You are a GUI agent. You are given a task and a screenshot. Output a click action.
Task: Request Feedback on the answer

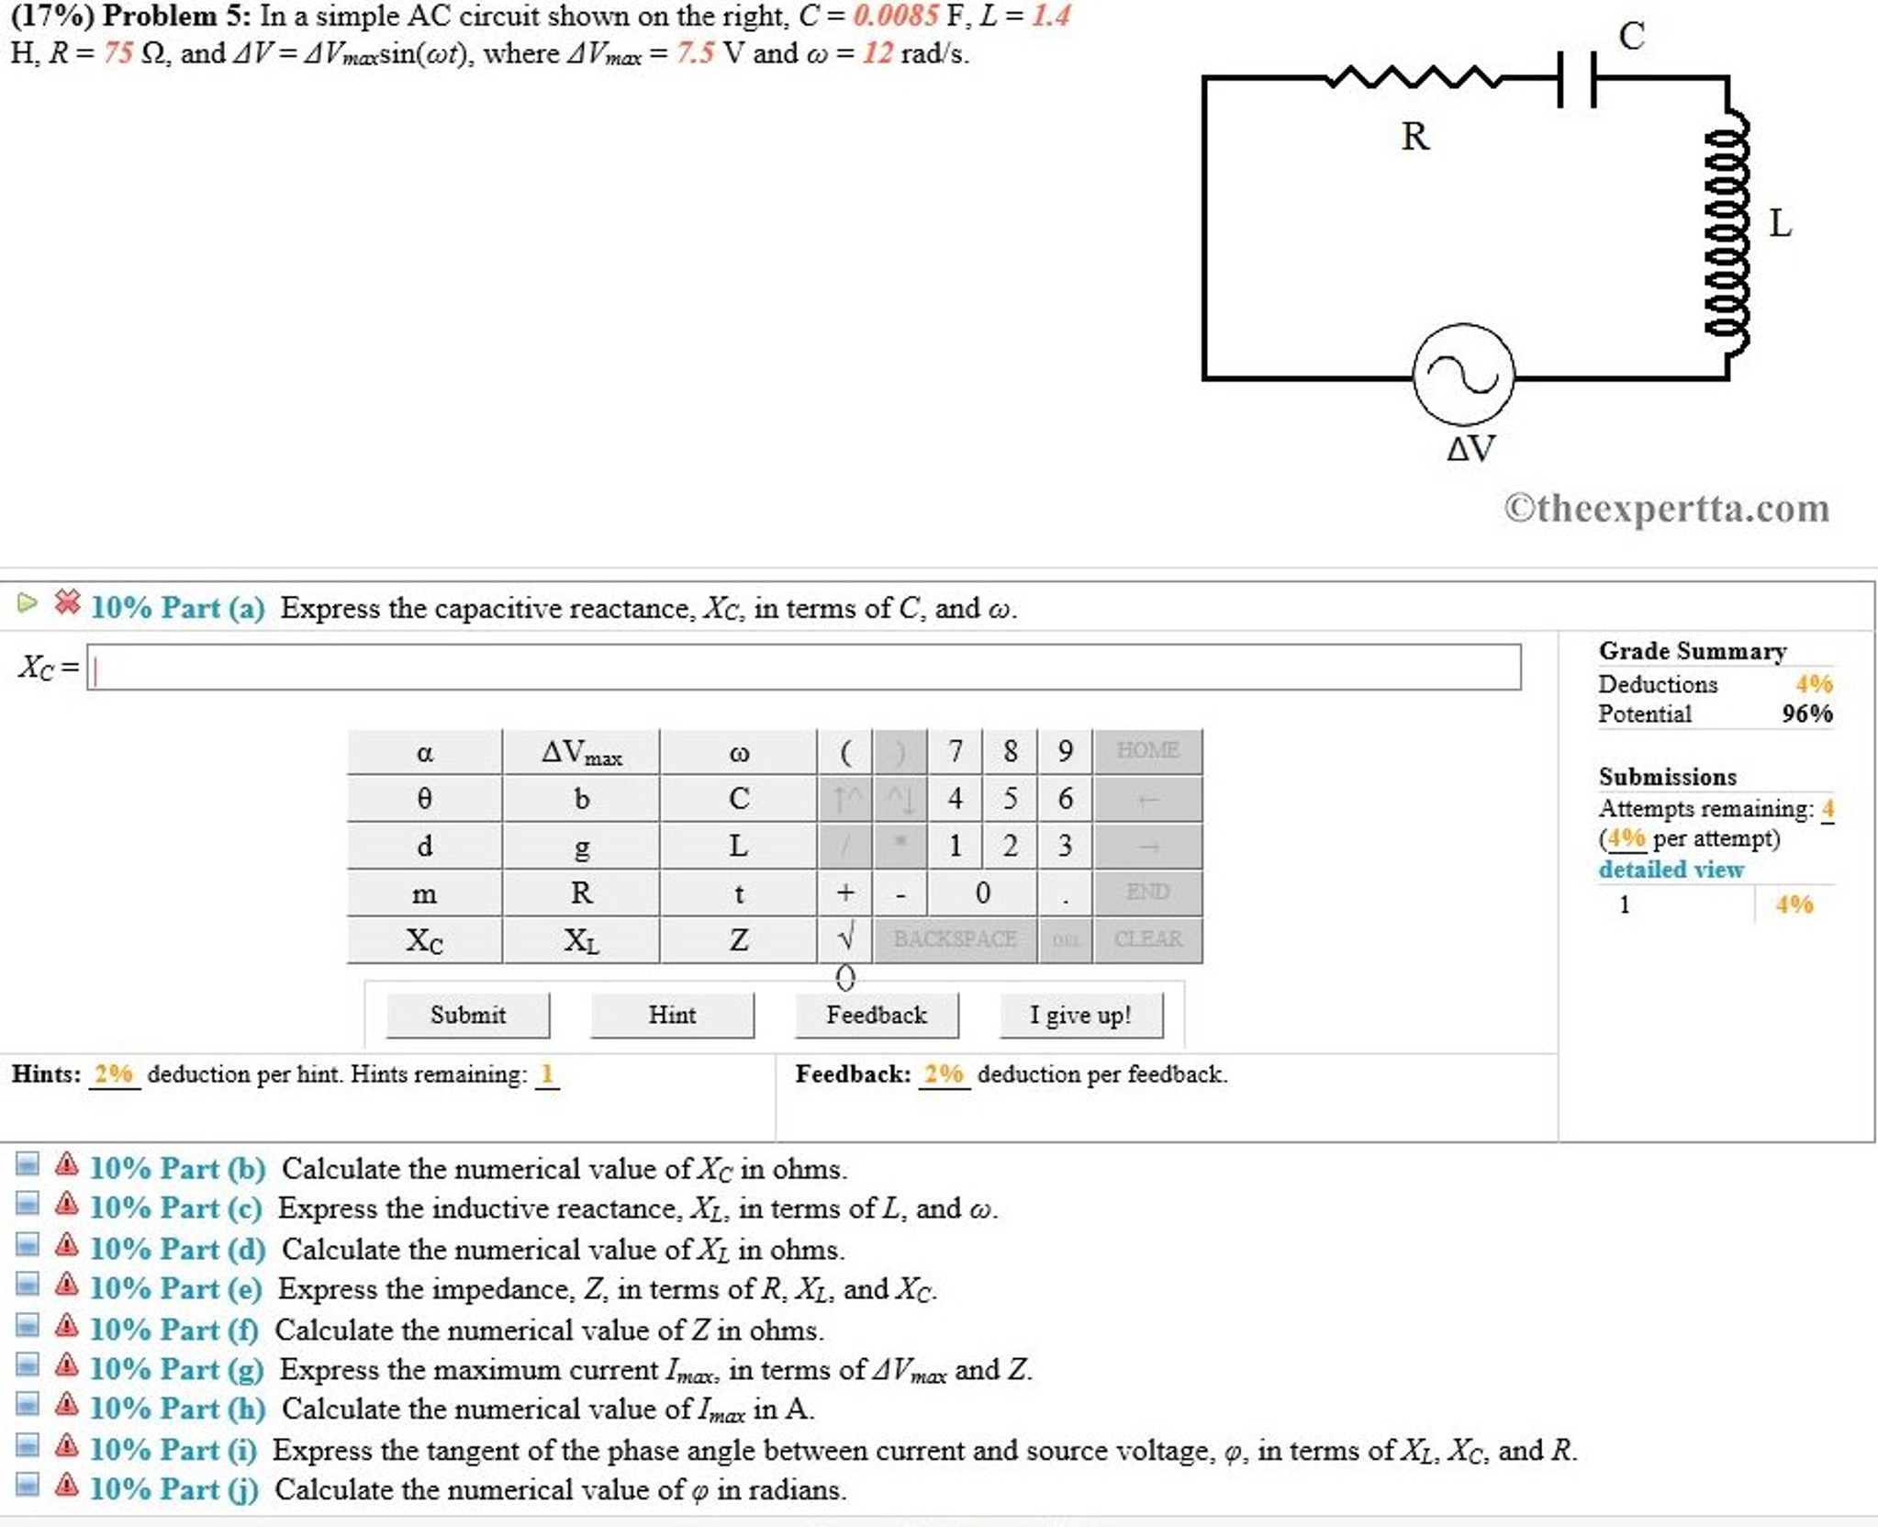[x=876, y=1016]
